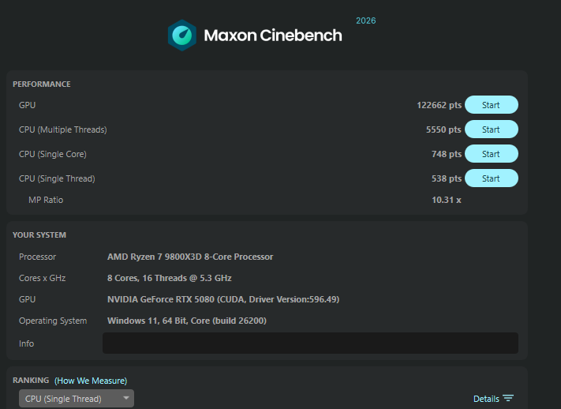Open the How We Measure link

[91, 381]
